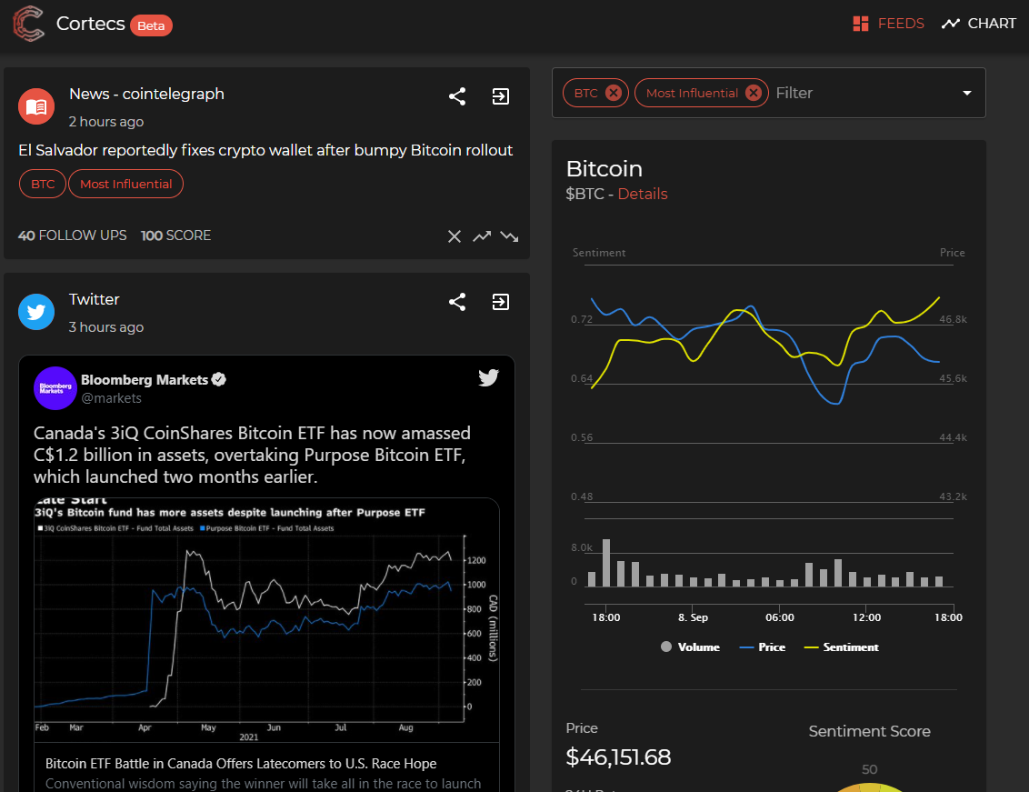Click Twitter logo inside the tweet
The width and height of the screenshot is (1029, 792).
point(488,377)
